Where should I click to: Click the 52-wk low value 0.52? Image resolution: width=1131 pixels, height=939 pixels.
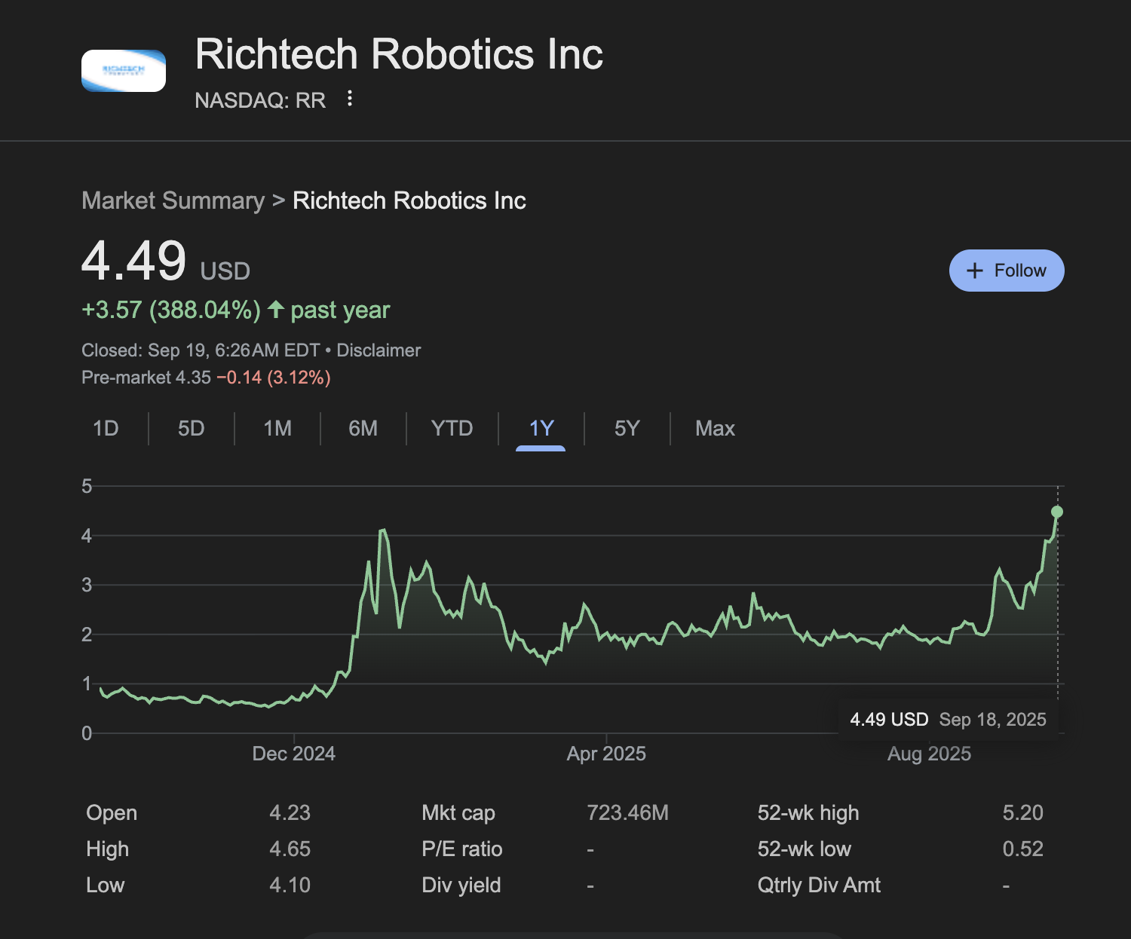1023,849
